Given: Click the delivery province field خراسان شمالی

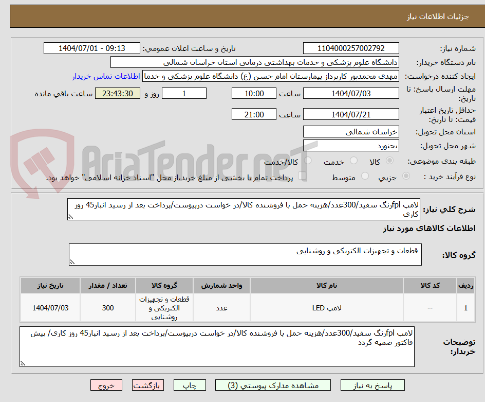Looking at the screenshot, I should pyautogui.click(x=351, y=132).
